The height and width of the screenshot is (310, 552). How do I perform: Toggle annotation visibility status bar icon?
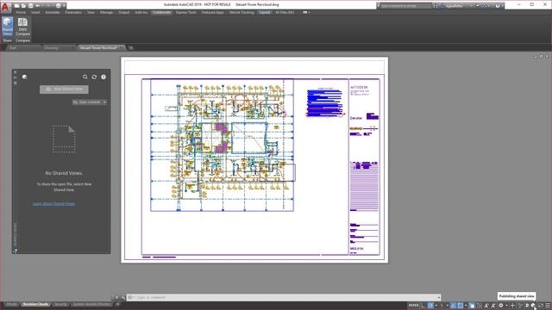point(486,306)
